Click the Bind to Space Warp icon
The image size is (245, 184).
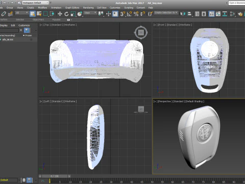coord(11,14)
